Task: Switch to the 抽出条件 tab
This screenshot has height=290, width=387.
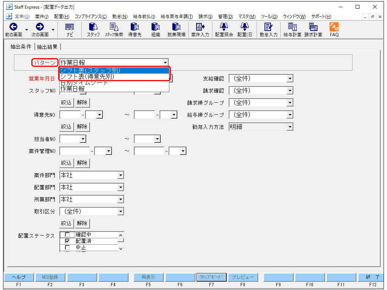Action: tap(21, 46)
